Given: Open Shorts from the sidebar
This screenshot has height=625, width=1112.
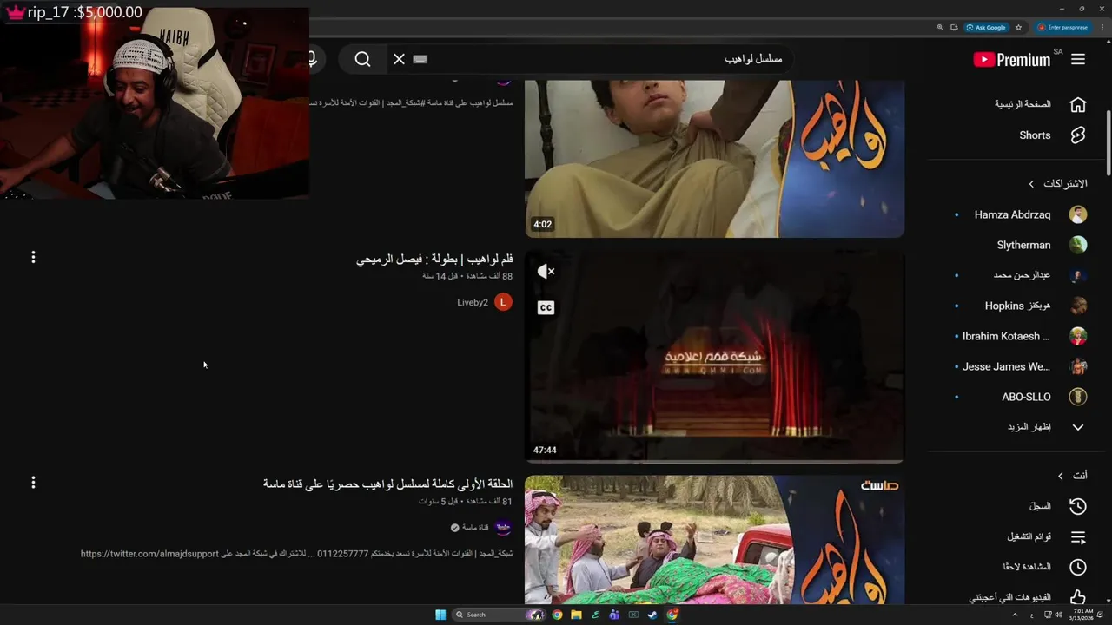Looking at the screenshot, I should [1035, 135].
